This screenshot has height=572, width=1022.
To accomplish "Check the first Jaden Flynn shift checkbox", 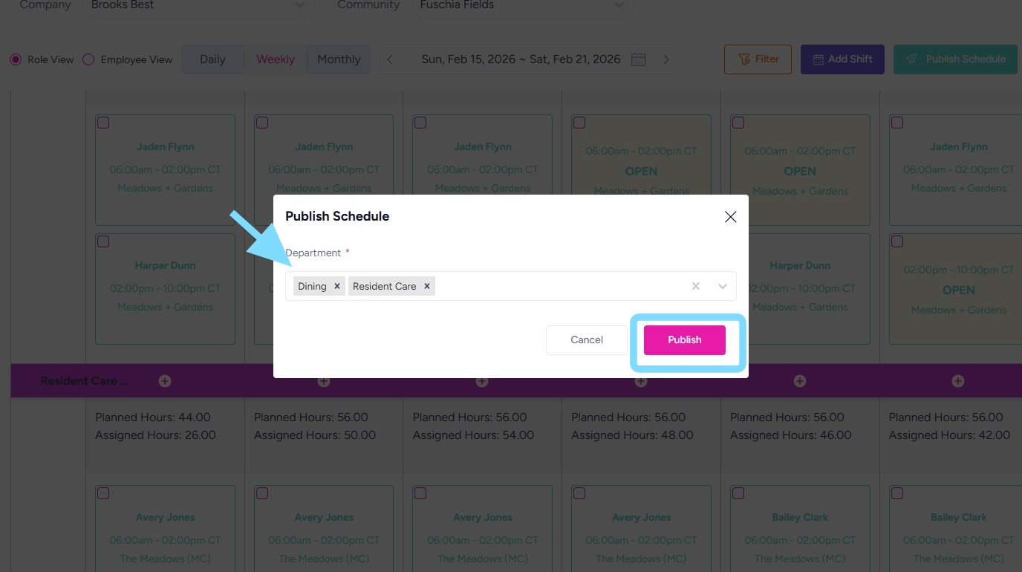I will tap(103, 123).
